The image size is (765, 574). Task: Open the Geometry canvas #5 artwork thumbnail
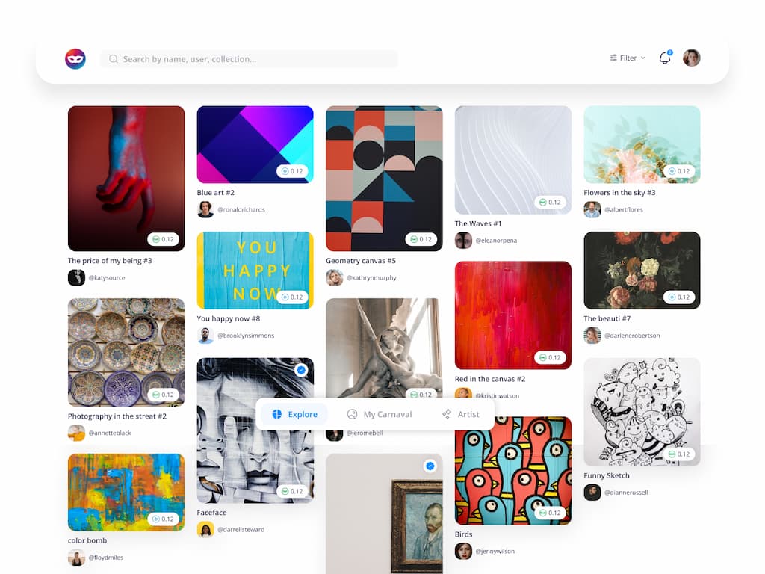point(384,178)
